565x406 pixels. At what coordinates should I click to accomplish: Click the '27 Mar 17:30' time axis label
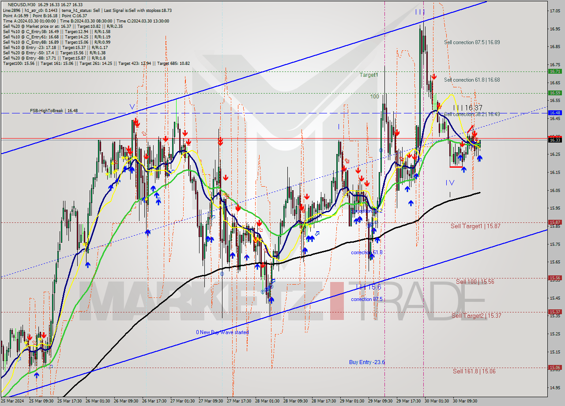(x=239, y=401)
